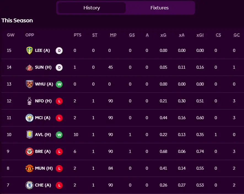The image size is (244, 194).
Task: Click the xGI column header abbreviation
Action: click(x=200, y=35)
